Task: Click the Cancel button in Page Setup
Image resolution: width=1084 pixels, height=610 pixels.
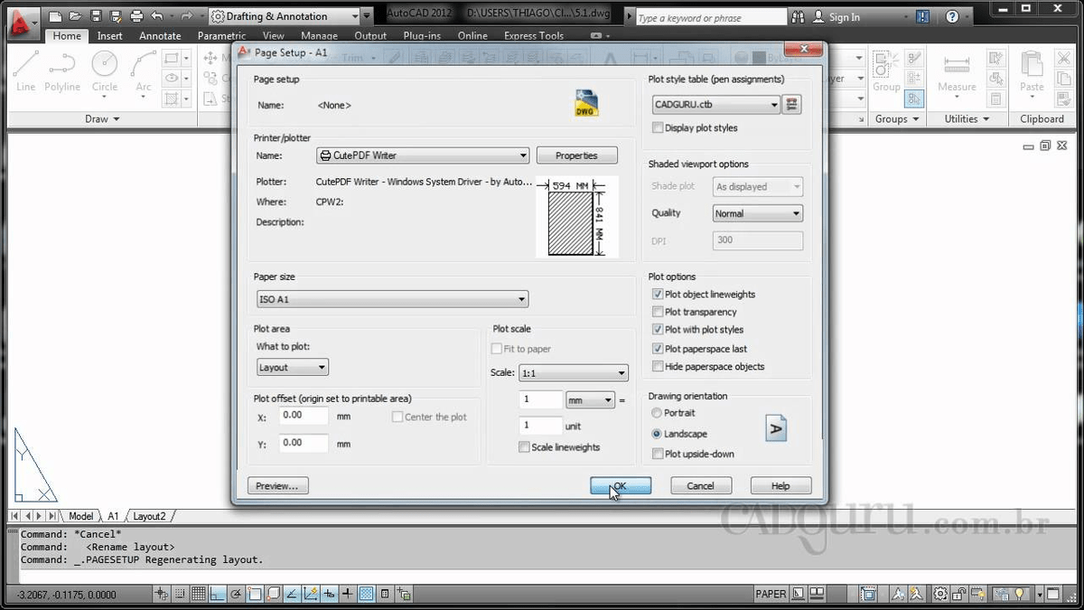Action: [701, 486]
